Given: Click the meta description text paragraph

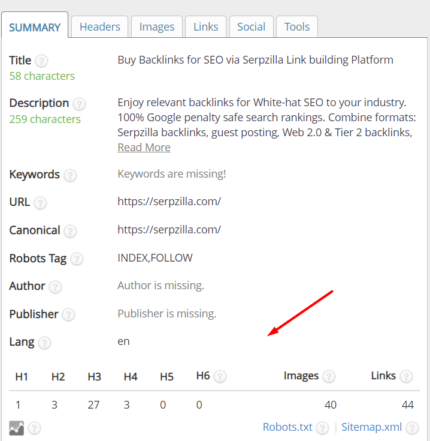Looking at the screenshot, I should click(x=267, y=118).
